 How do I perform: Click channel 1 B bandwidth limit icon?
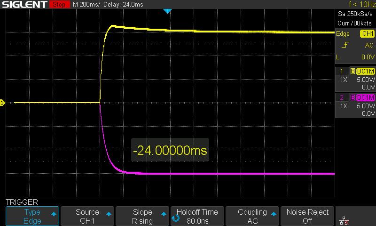coord(353,71)
